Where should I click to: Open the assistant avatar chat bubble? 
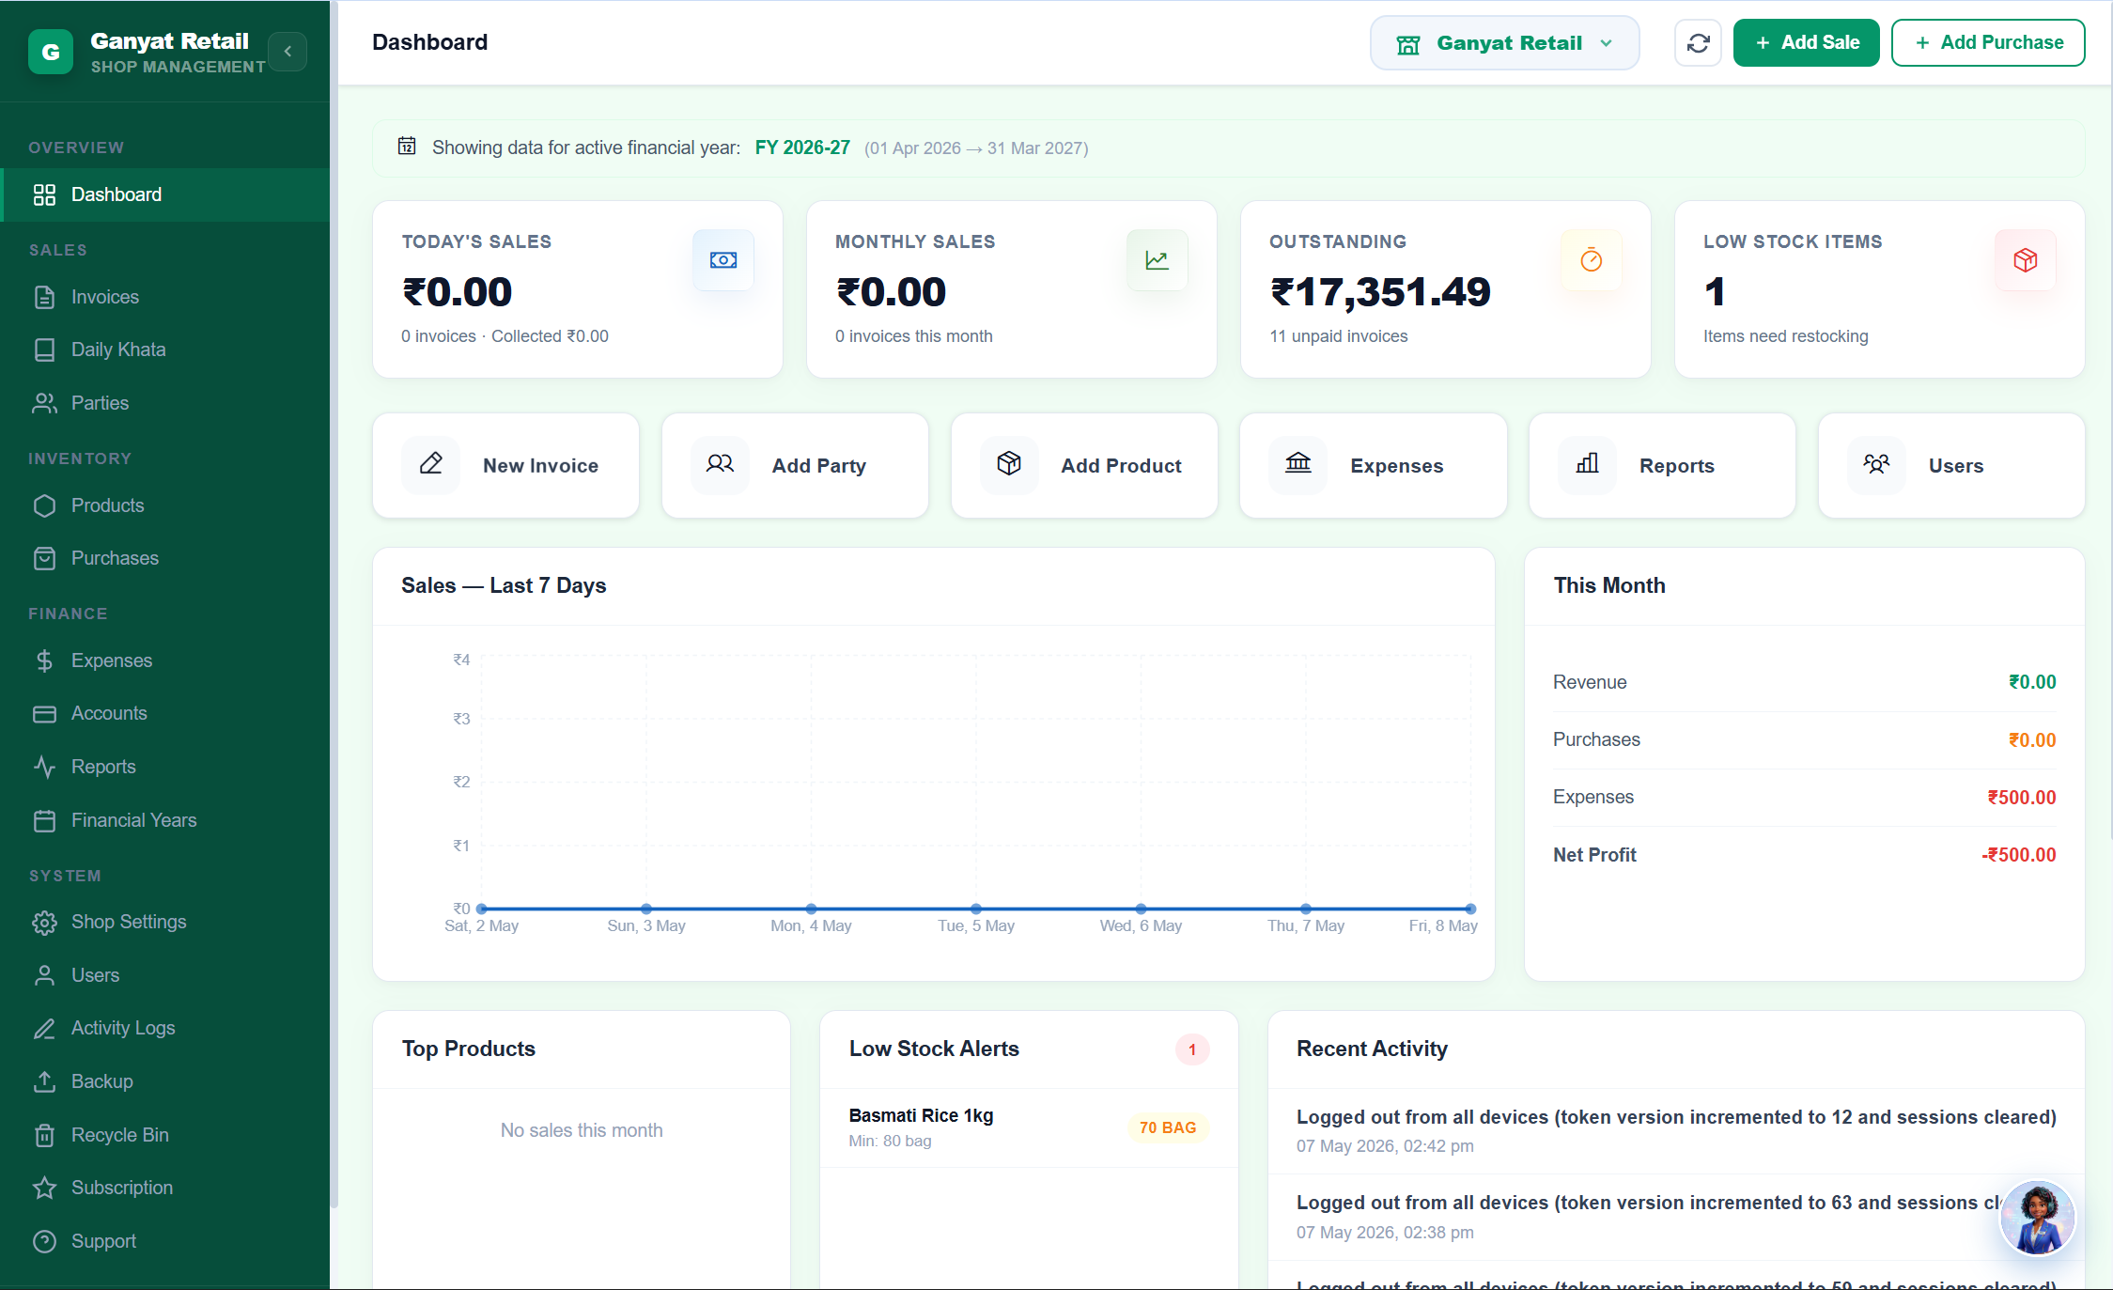click(x=2037, y=1219)
